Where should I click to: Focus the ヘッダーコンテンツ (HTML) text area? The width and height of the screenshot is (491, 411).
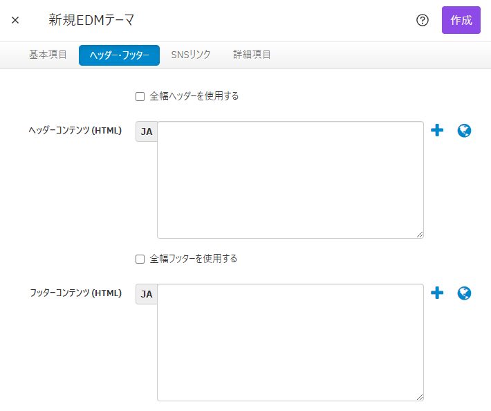(x=290, y=180)
